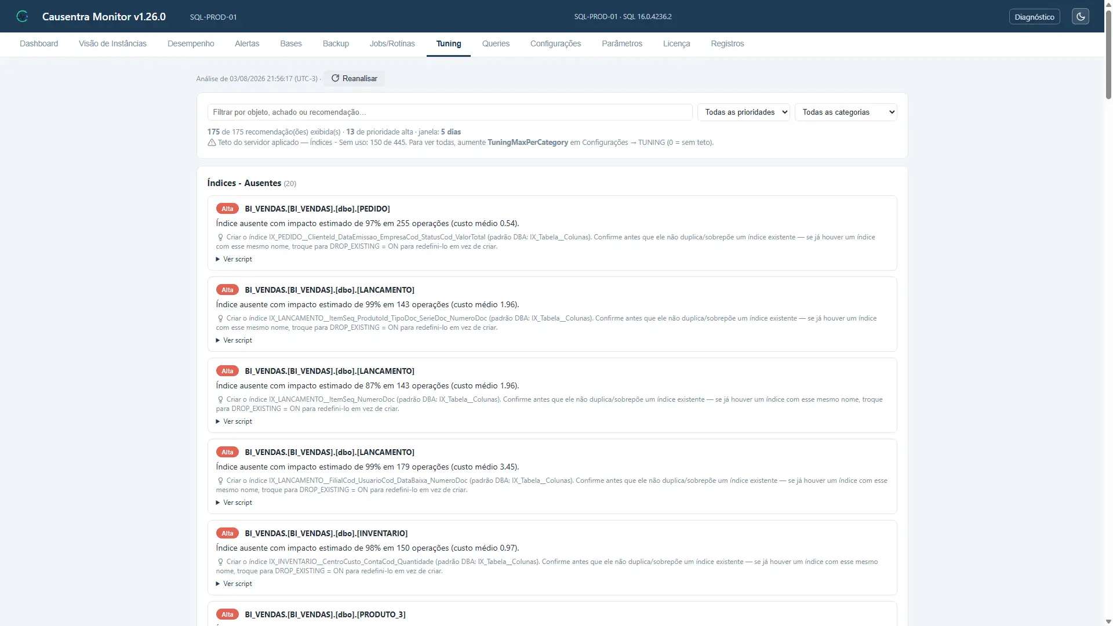The height and width of the screenshot is (626, 1113).
Task: Click the lightbulb icon beside IX_INVENTARIO__CentroCusto recommendation
Action: (220, 562)
